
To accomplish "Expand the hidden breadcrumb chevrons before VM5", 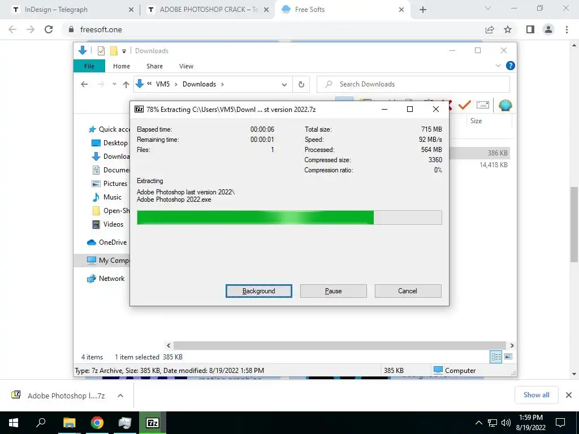I will (149, 84).
